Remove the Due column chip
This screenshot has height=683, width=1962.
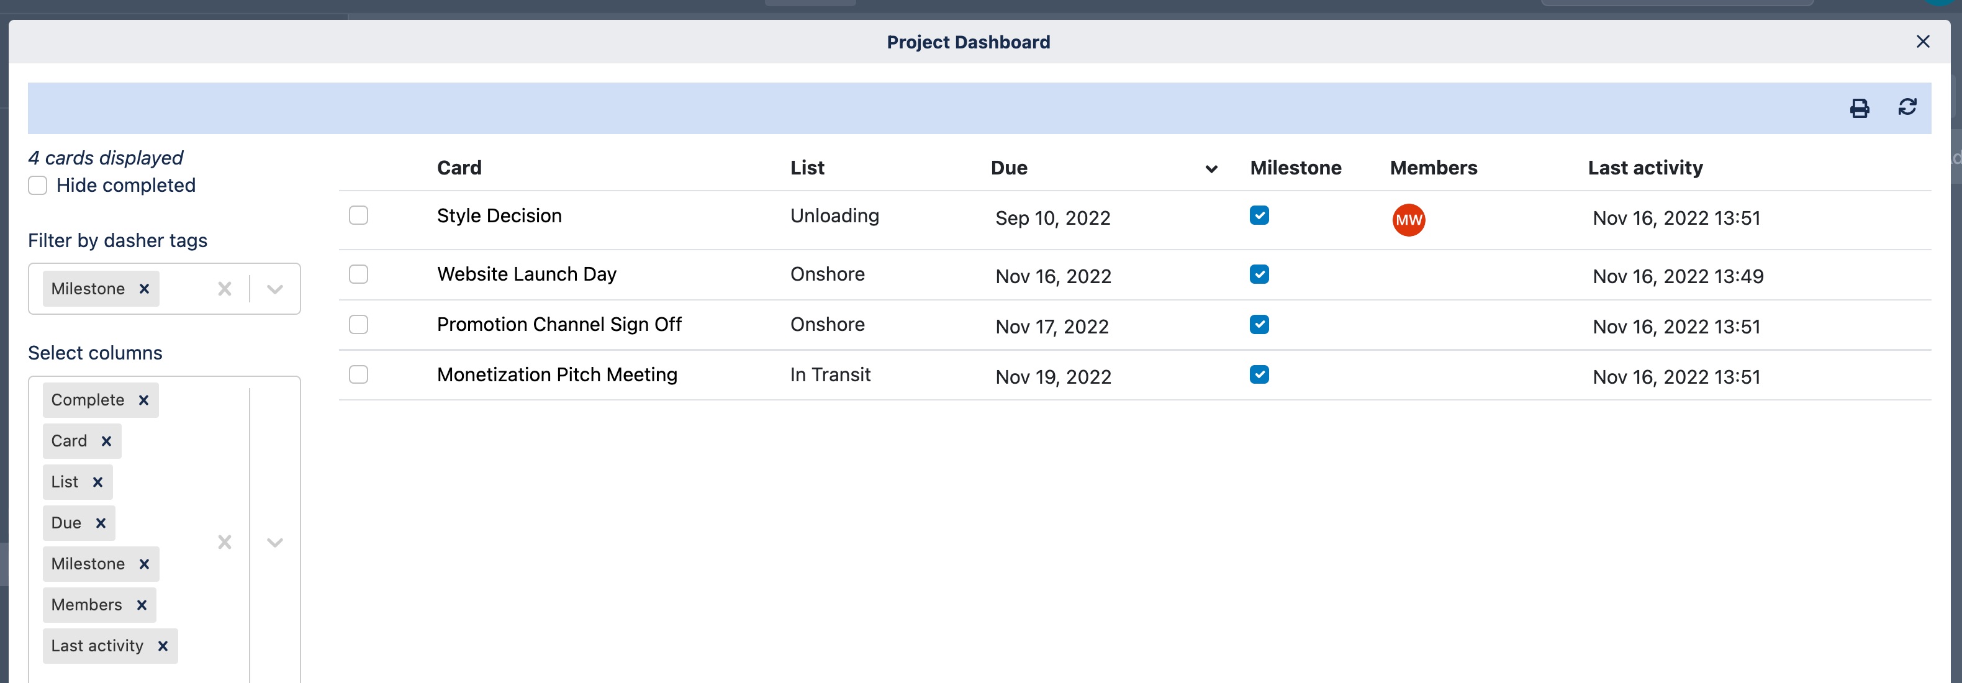pos(100,523)
